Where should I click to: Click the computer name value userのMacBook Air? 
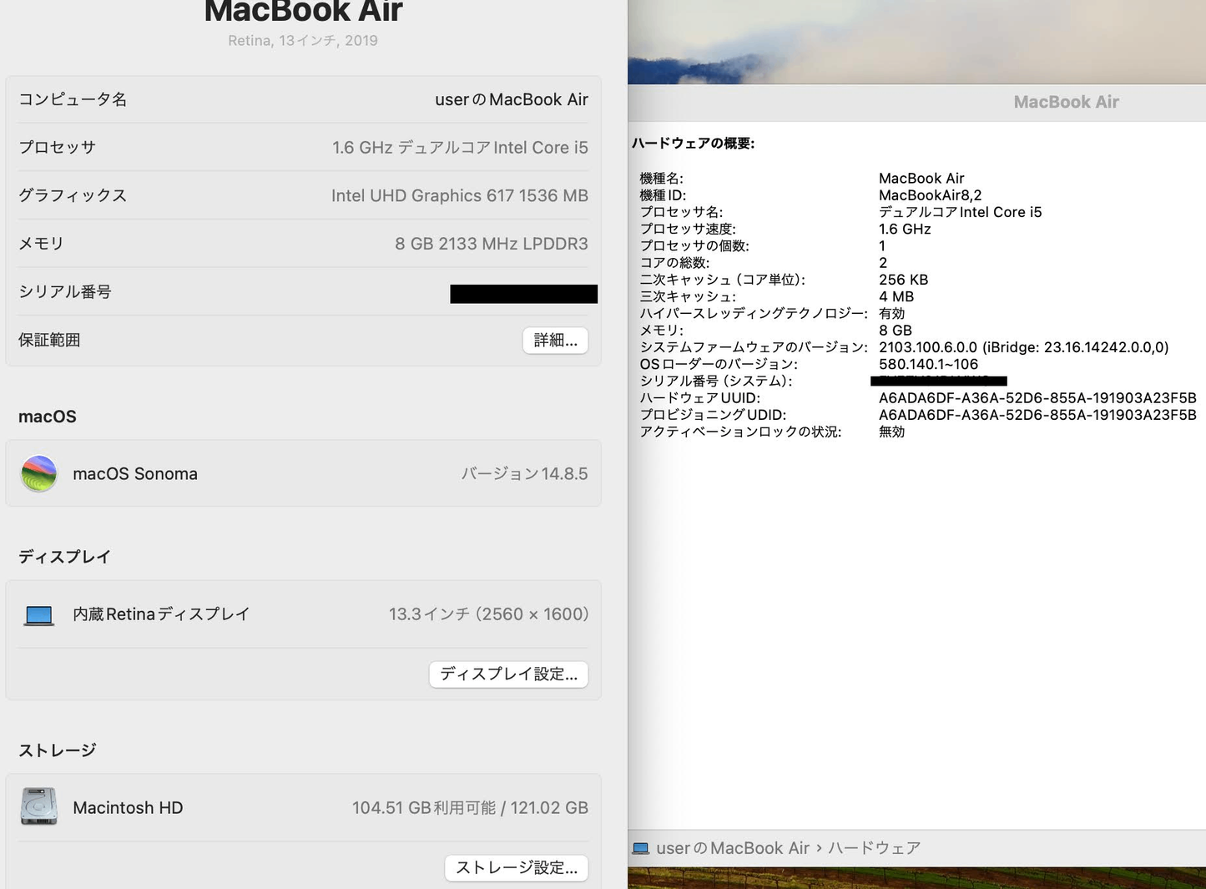512,99
